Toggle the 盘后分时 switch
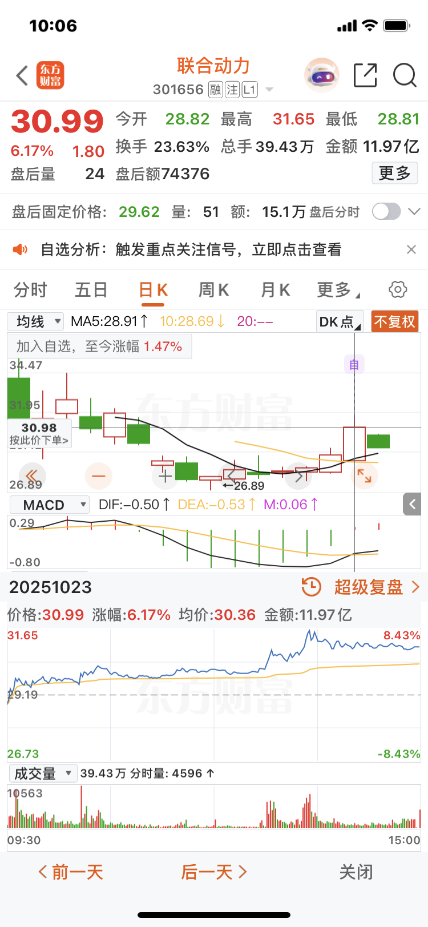The width and height of the screenshot is (428, 927). pyautogui.click(x=387, y=212)
